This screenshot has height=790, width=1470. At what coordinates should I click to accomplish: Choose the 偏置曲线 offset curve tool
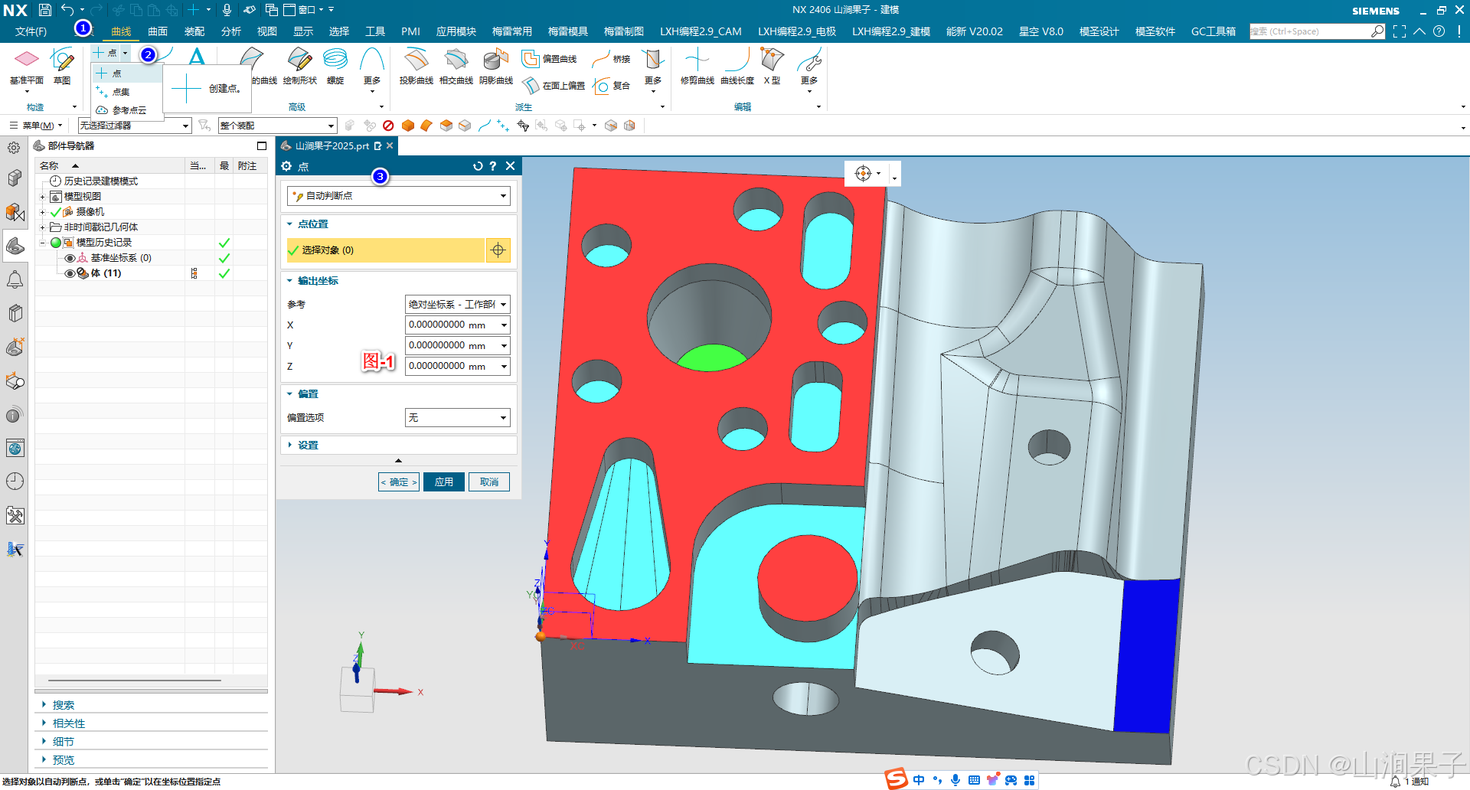(549, 59)
